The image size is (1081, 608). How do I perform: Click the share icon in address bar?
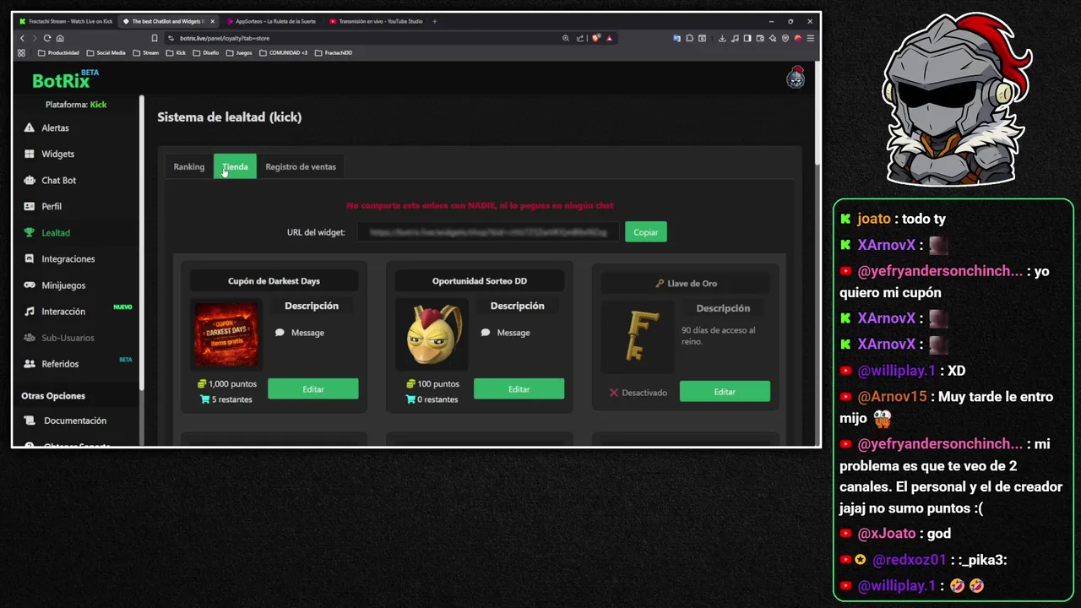[580, 38]
